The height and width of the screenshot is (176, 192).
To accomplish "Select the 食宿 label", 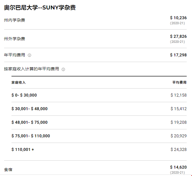I will point(8,170).
